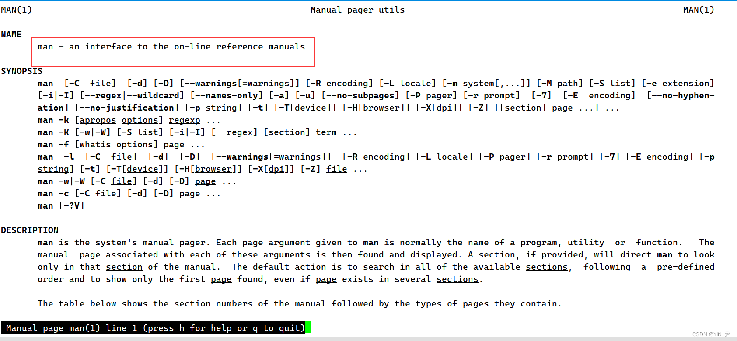Screen dimensions: 737x341
Task: Click the 'man -w|-W' synopsis line command
Action: click(61, 181)
